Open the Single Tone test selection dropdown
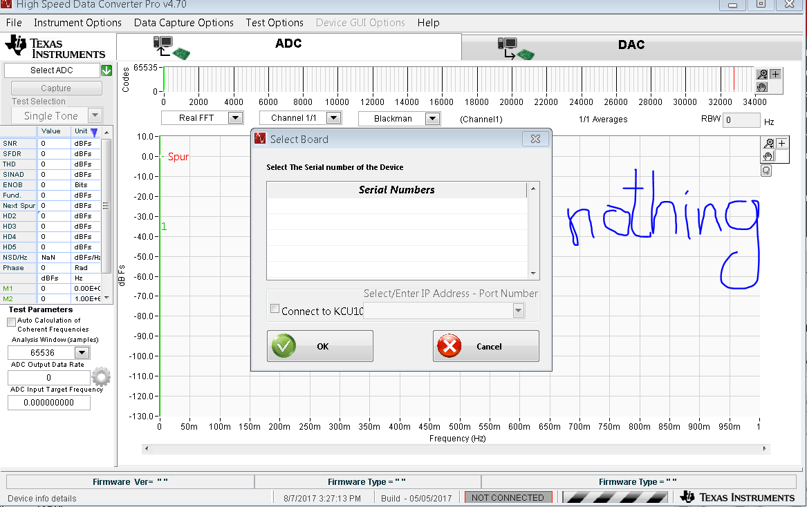Screen dimensions: 807x507 [94, 115]
